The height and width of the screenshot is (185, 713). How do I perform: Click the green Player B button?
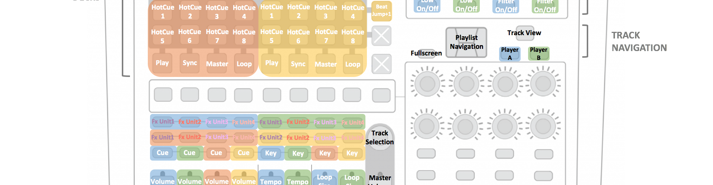click(x=538, y=54)
